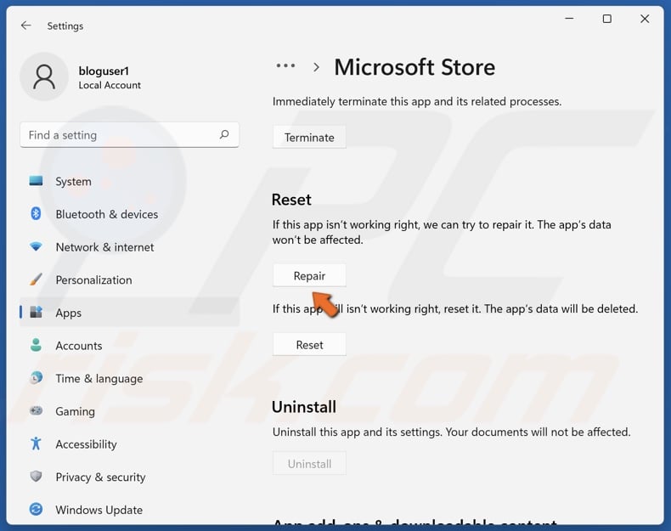Click the Time & language globe icon
Screen dimensions: 671x531
point(36,378)
